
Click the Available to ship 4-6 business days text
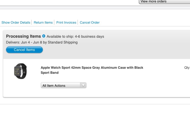coord(75,37)
